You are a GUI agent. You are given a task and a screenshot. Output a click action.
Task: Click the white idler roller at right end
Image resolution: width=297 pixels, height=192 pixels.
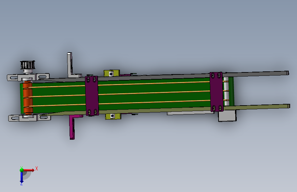pyautogui.click(x=226, y=92)
